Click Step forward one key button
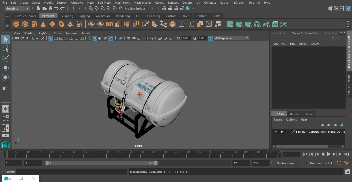The width and height of the screenshot is (352, 182). click(335, 154)
